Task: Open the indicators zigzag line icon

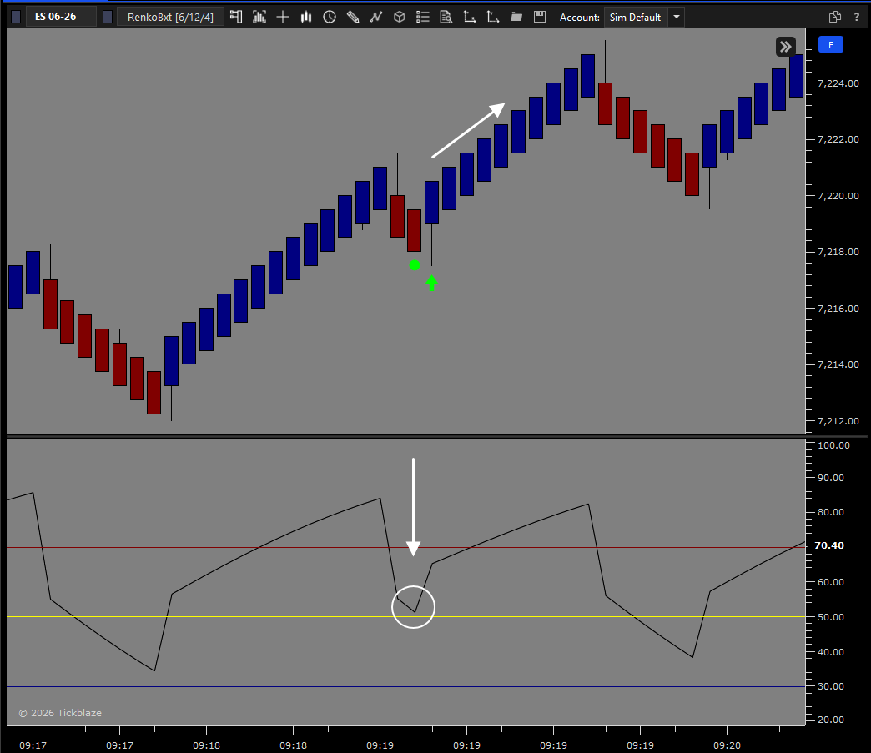Action: point(376,18)
